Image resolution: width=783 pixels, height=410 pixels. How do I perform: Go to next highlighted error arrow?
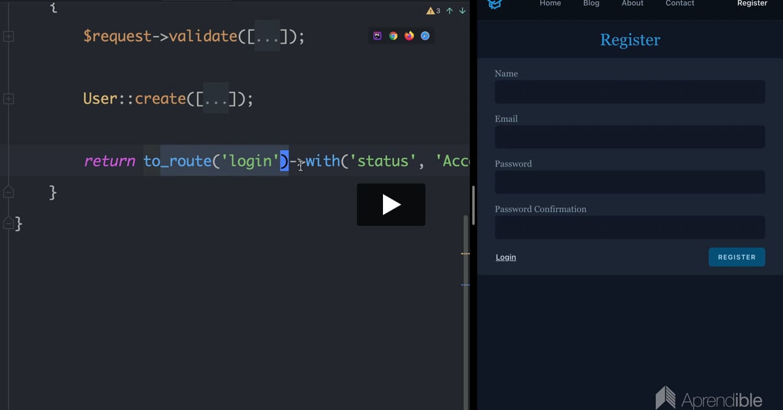(463, 11)
